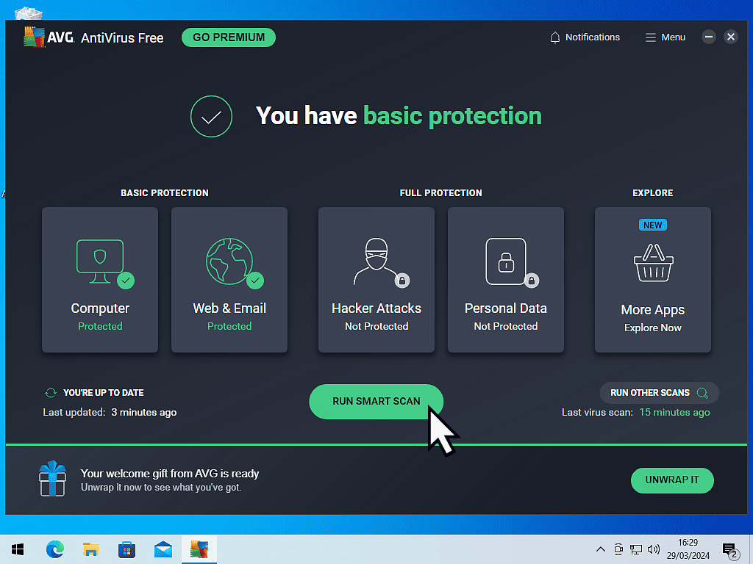Viewport: 753px width, 564px height.
Task: Click Protected status under Computer
Action: (100, 326)
